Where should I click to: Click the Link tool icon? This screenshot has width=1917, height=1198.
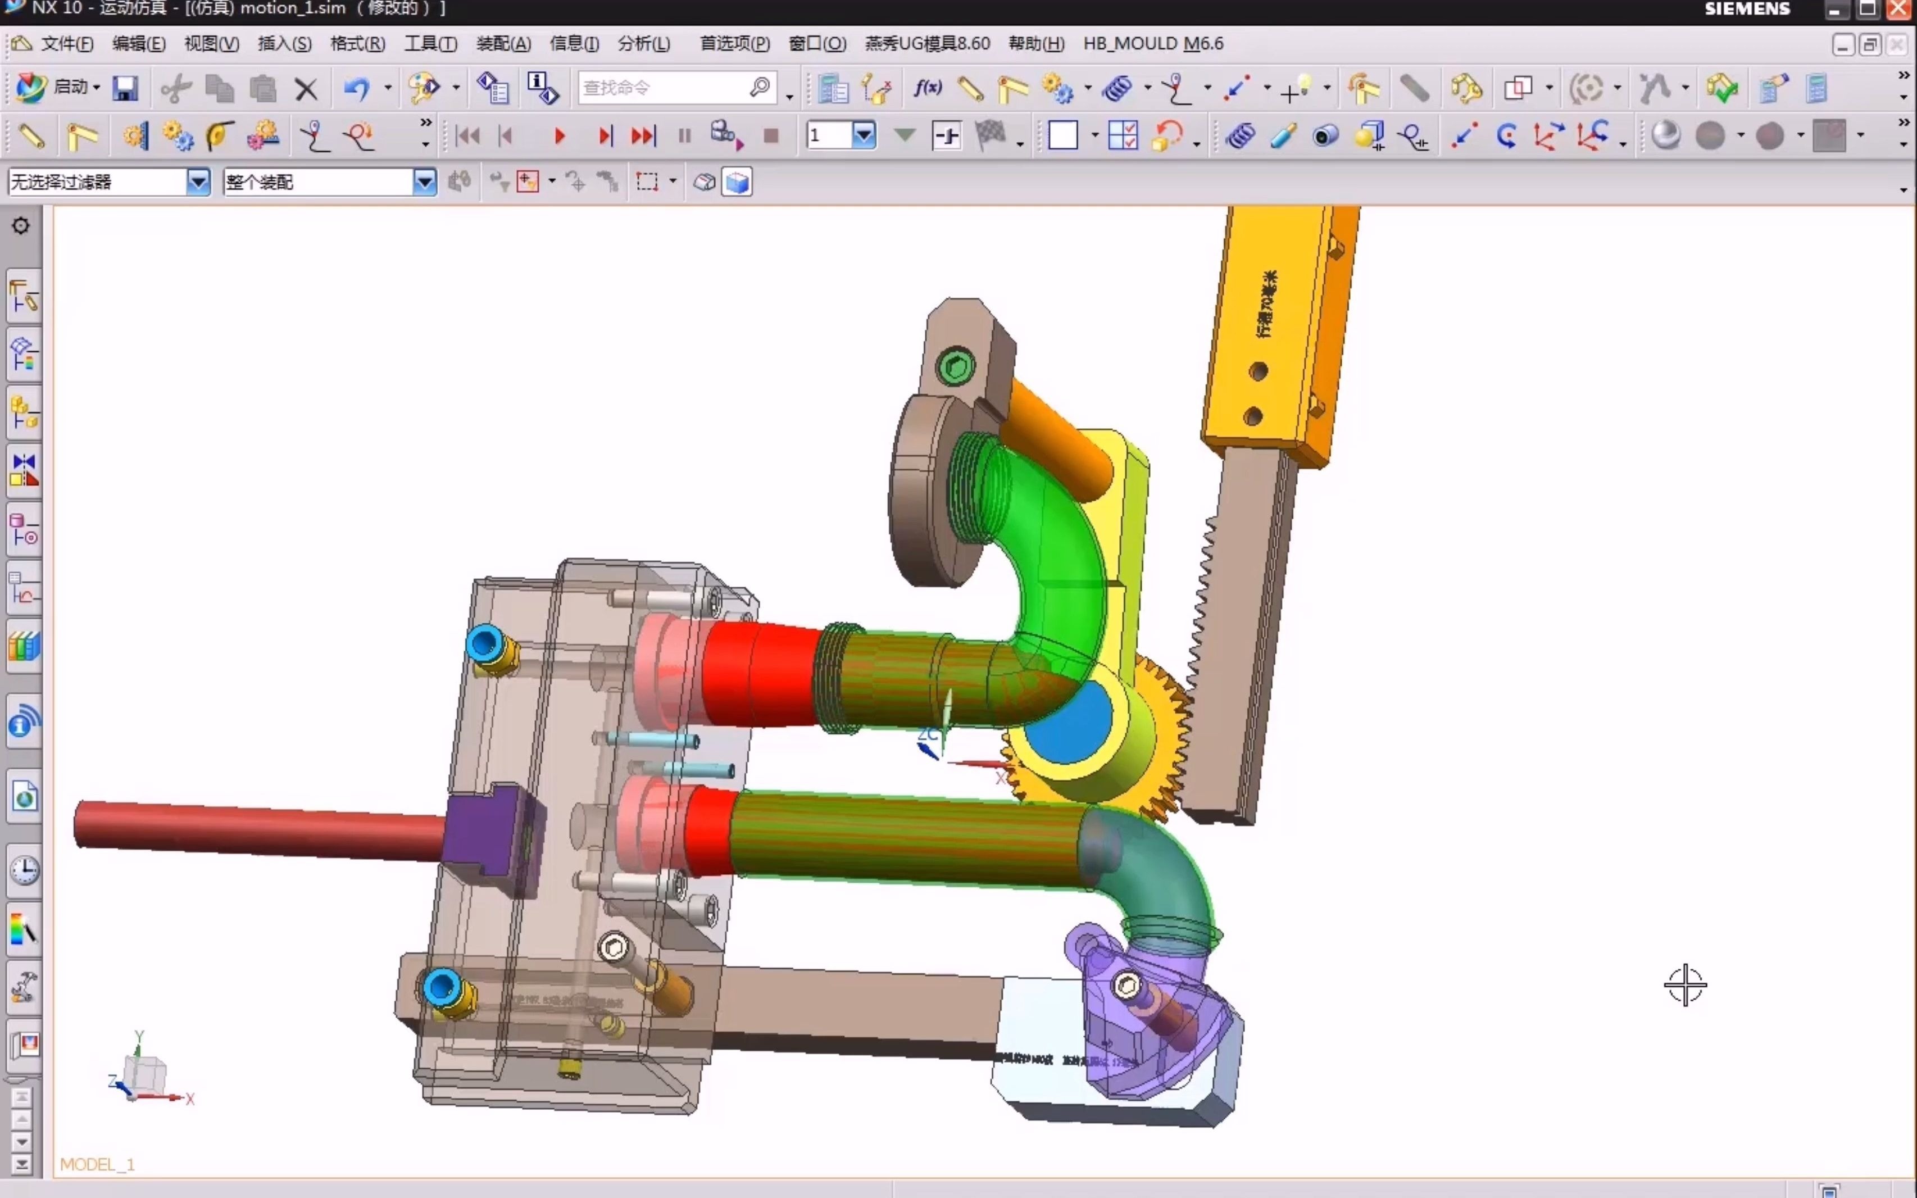pos(970,88)
